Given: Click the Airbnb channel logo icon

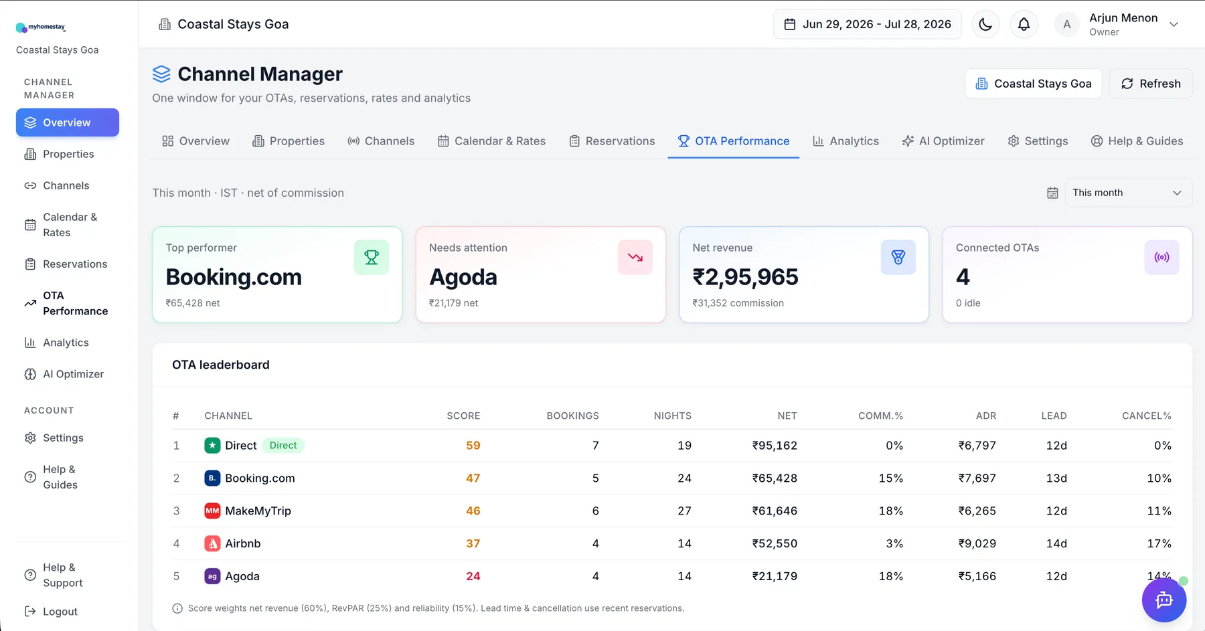Looking at the screenshot, I should [x=212, y=544].
